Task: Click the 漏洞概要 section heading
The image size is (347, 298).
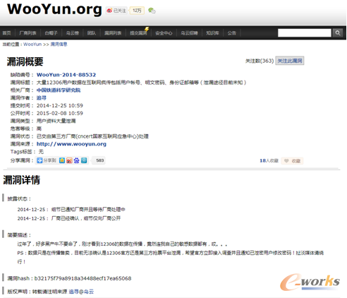Action: coord(25,61)
